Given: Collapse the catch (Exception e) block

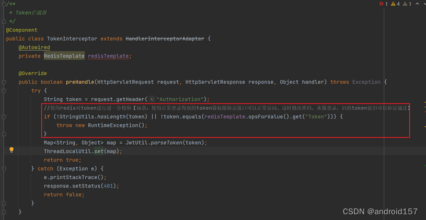Looking at the screenshot, I should (4, 168).
